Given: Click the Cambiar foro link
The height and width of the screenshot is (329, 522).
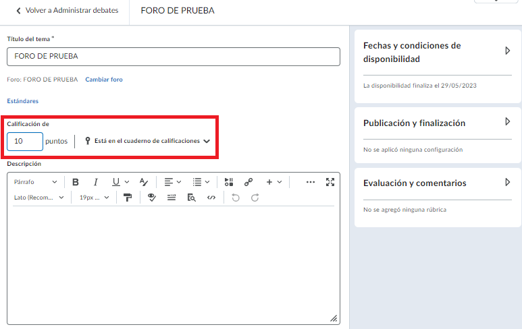Looking at the screenshot, I should [x=104, y=80].
